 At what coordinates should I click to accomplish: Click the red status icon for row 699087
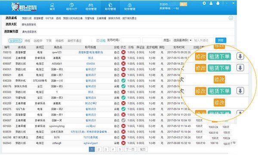123,64
